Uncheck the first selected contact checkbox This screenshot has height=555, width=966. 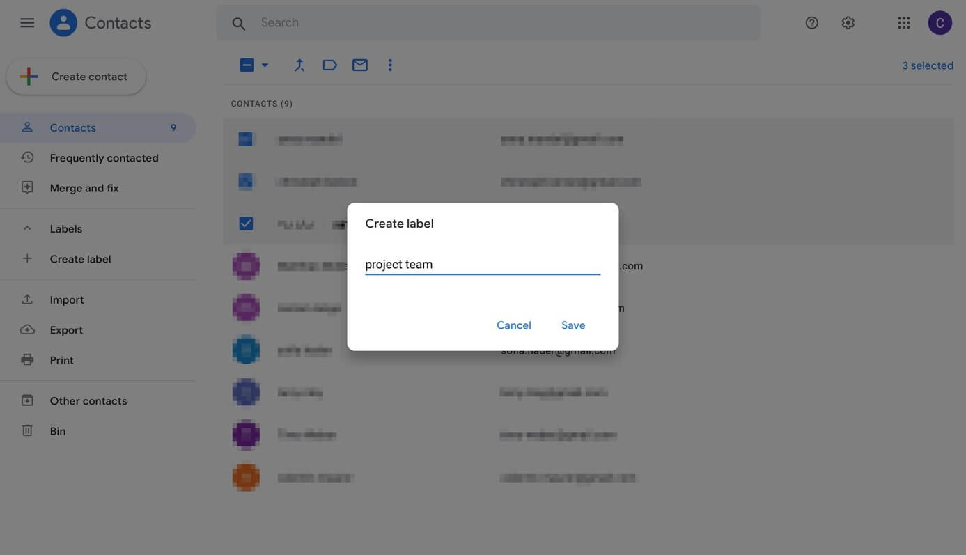246,139
